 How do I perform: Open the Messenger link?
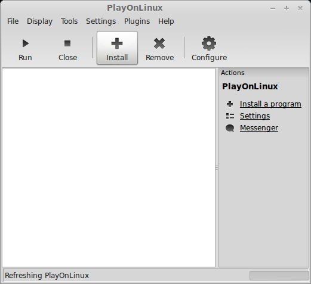259,128
